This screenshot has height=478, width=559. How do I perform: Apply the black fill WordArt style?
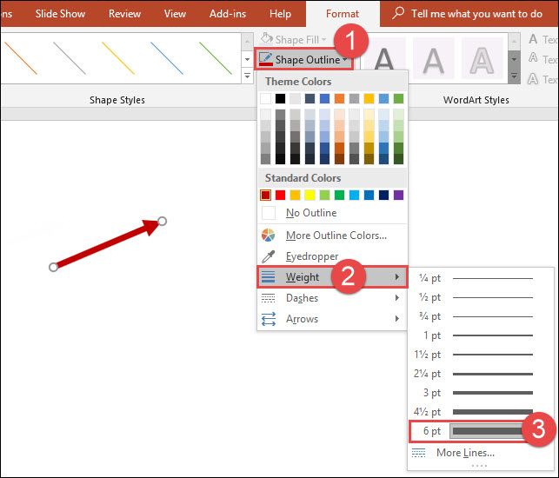coord(384,58)
